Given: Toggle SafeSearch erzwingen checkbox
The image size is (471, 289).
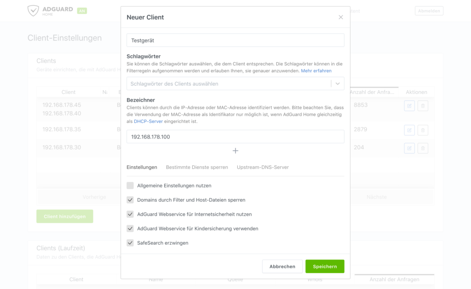Looking at the screenshot, I should tap(130, 243).
